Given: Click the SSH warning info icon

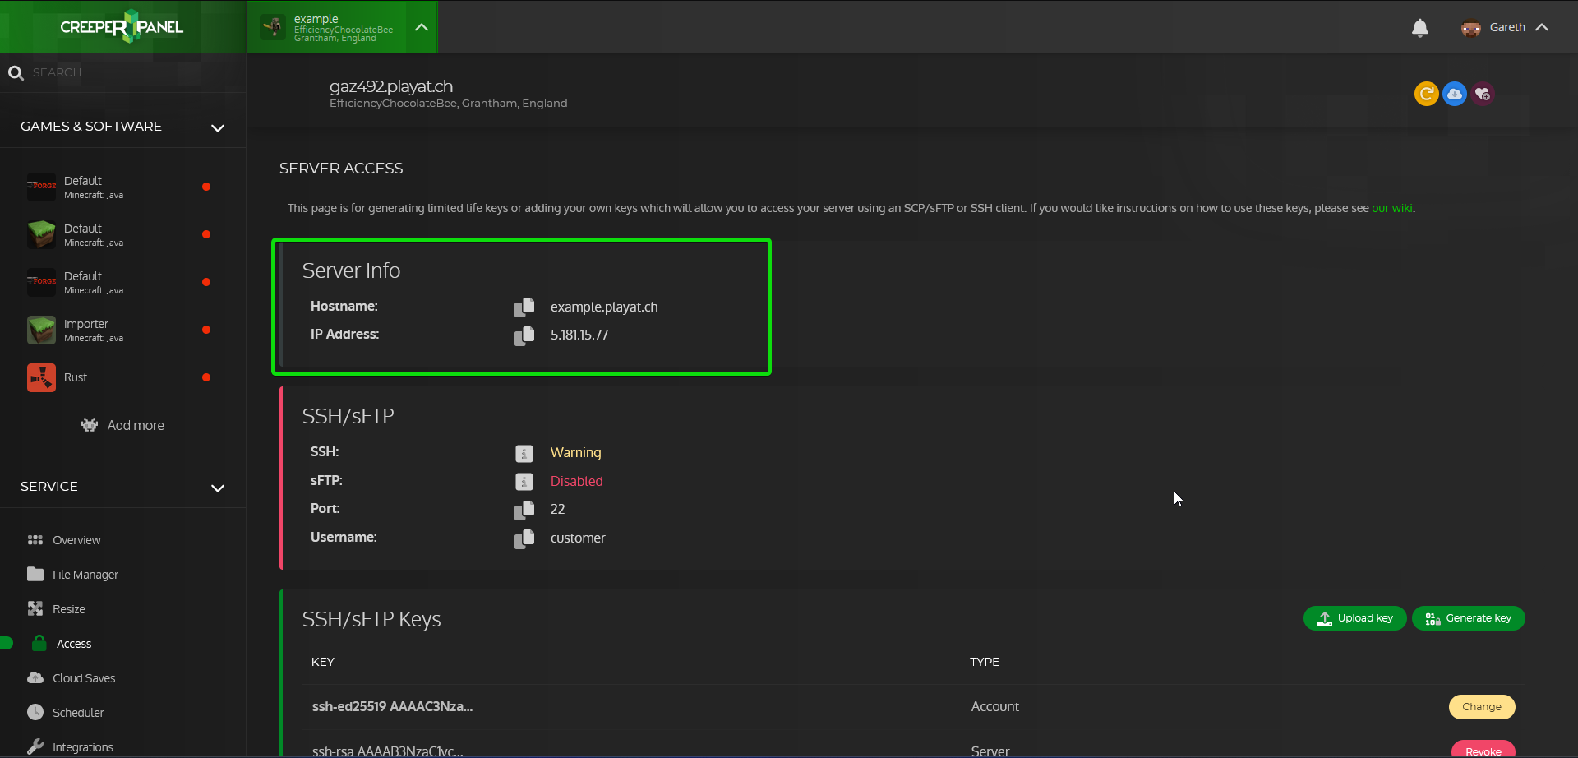Looking at the screenshot, I should click(524, 453).
